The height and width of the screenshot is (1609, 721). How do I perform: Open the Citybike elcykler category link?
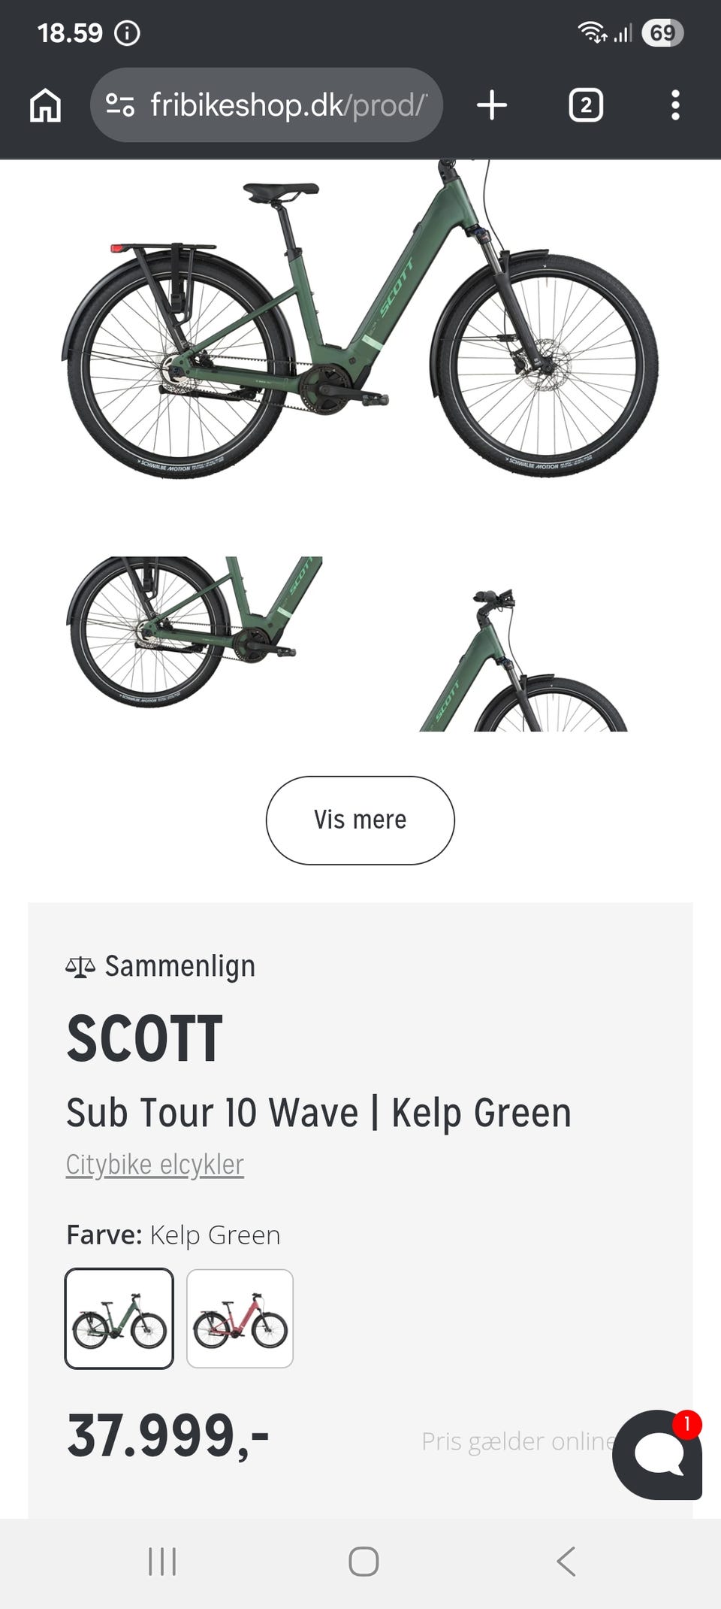pyautogui.click(x=155, y=1164)
